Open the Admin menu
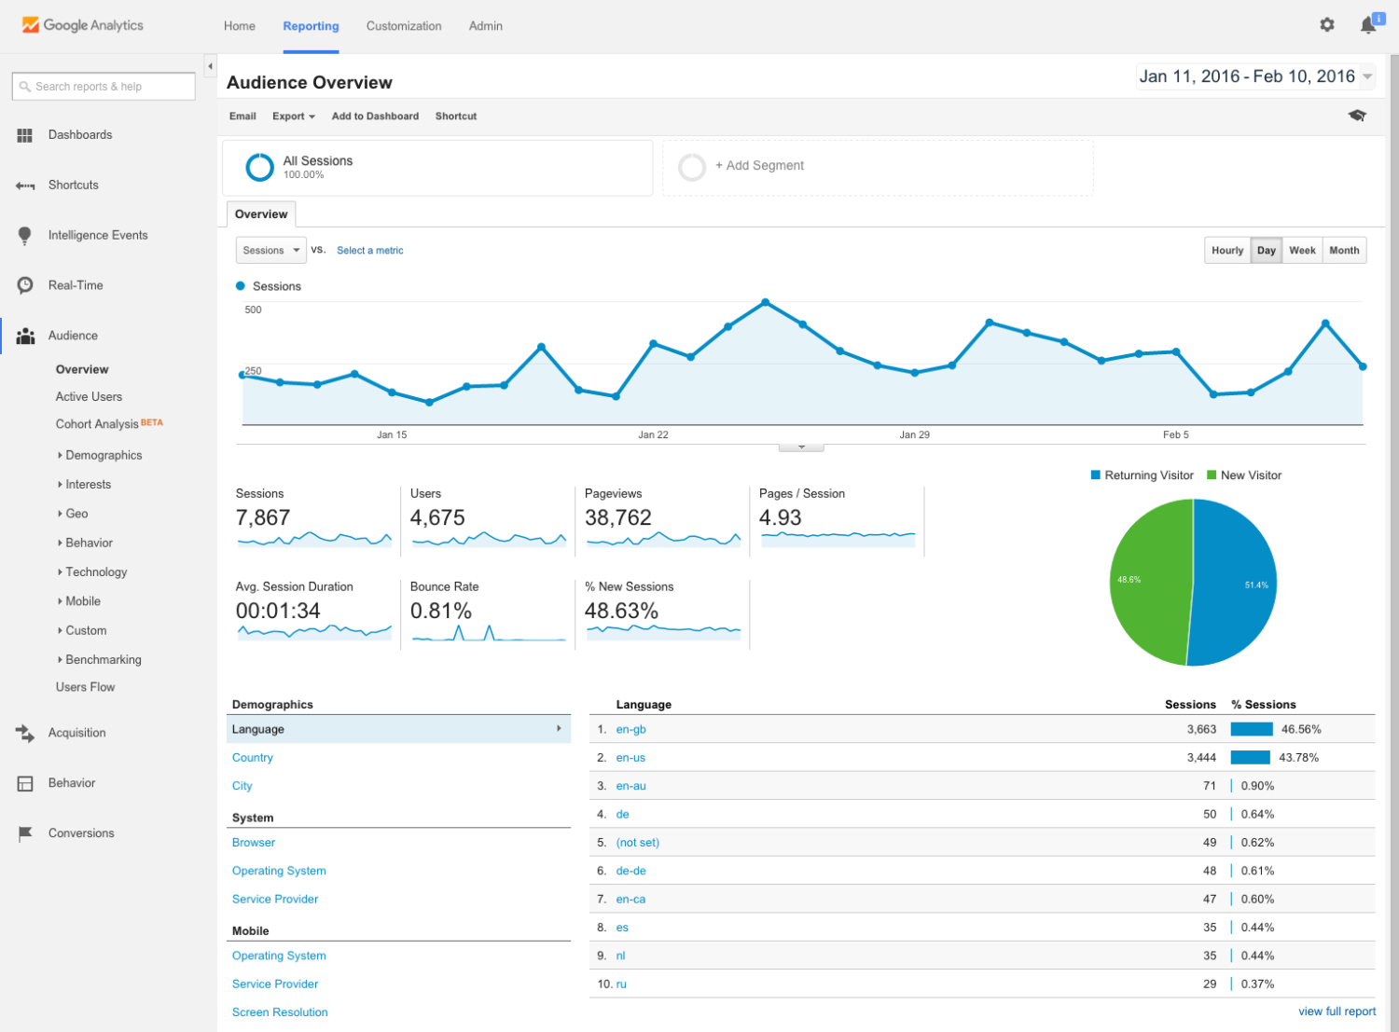The height and width of the screenshot is (1032, 1399). pyautogui.click(x=485, y=26)
